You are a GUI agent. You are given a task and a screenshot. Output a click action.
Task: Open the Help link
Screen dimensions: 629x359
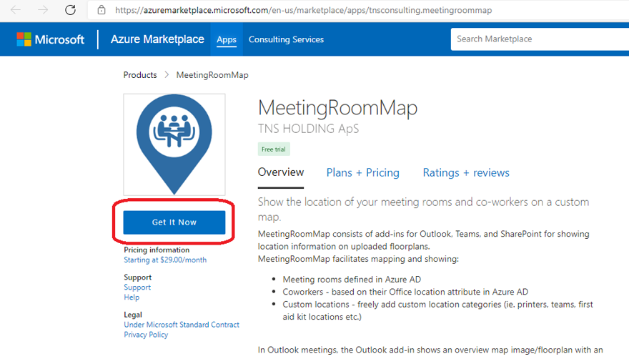(x=132, y=297)
